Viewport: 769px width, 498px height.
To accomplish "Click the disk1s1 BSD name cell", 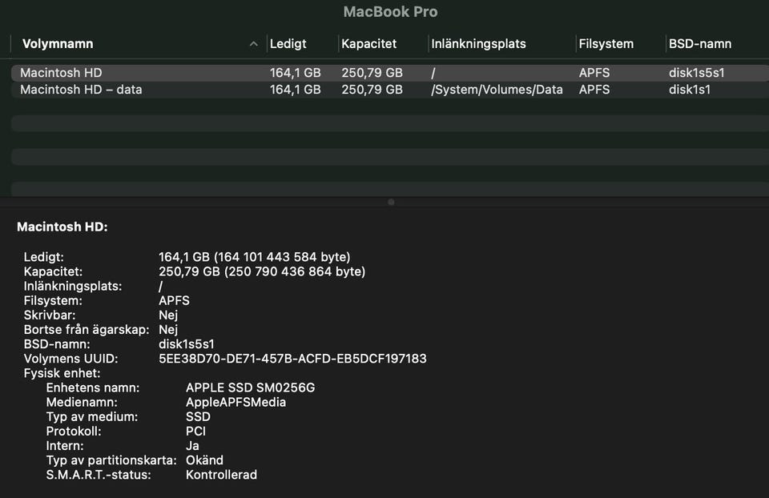I will coord(690,90).
